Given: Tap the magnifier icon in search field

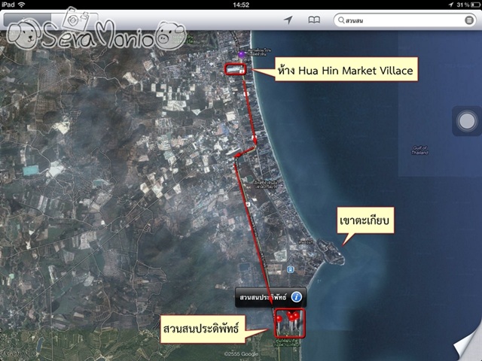Looking at the screenshot, I should (341, 20).
